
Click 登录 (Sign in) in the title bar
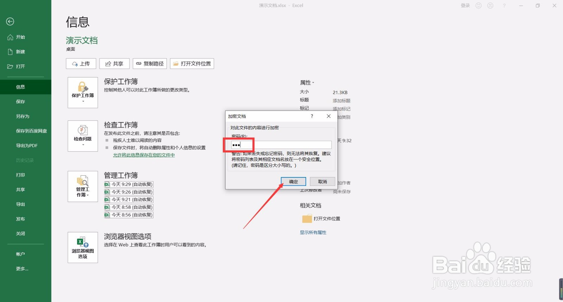click(x=465, y=6)
